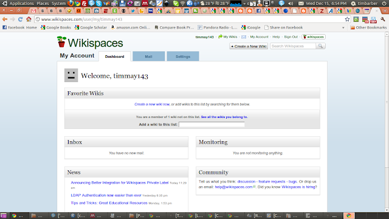Open the community discussion link
Image resolution: width=389 pixels, height=219 pixels.
click(246, 181)
